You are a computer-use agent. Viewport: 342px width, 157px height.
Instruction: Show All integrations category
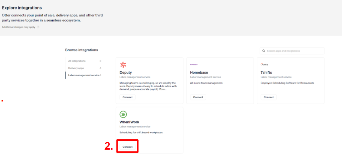tap(85, 61)
